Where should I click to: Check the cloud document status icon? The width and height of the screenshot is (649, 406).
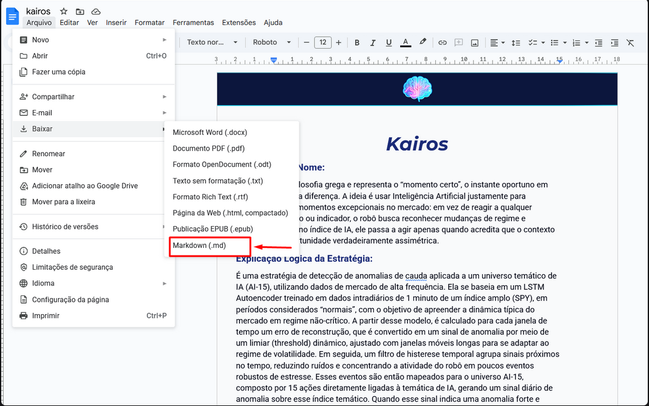coord(96,11)
